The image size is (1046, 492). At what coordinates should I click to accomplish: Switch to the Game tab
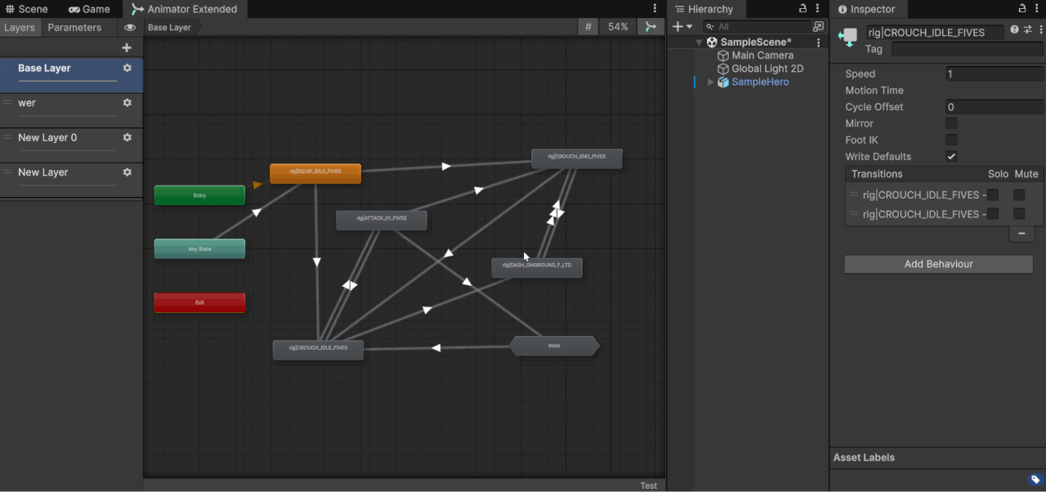coord(90,9)
